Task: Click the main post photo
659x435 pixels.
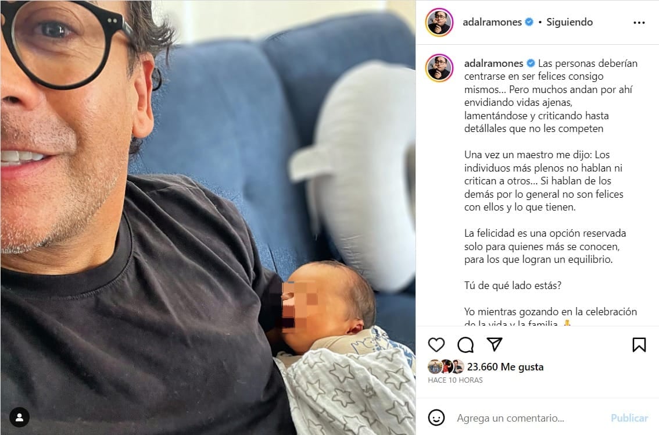Action: [208, 217]
